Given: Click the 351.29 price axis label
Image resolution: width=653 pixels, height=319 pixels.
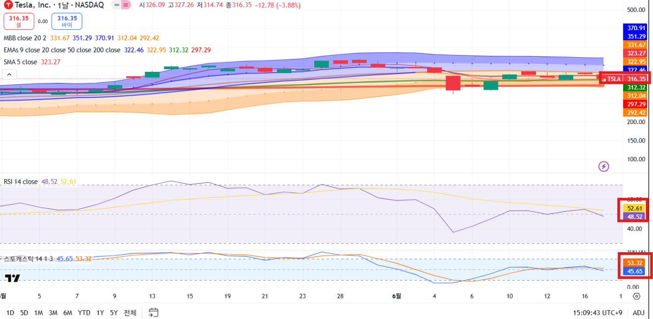Looking at the screenshot, I should (x=636, y=36).
